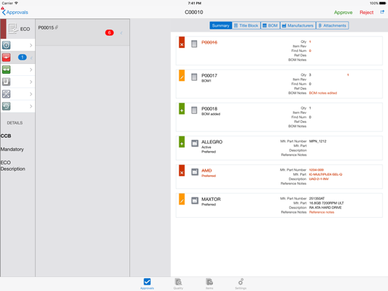Screen dimensions: 388x291
Task: Open the relationships cross-arrows icon
Action: 6,94
